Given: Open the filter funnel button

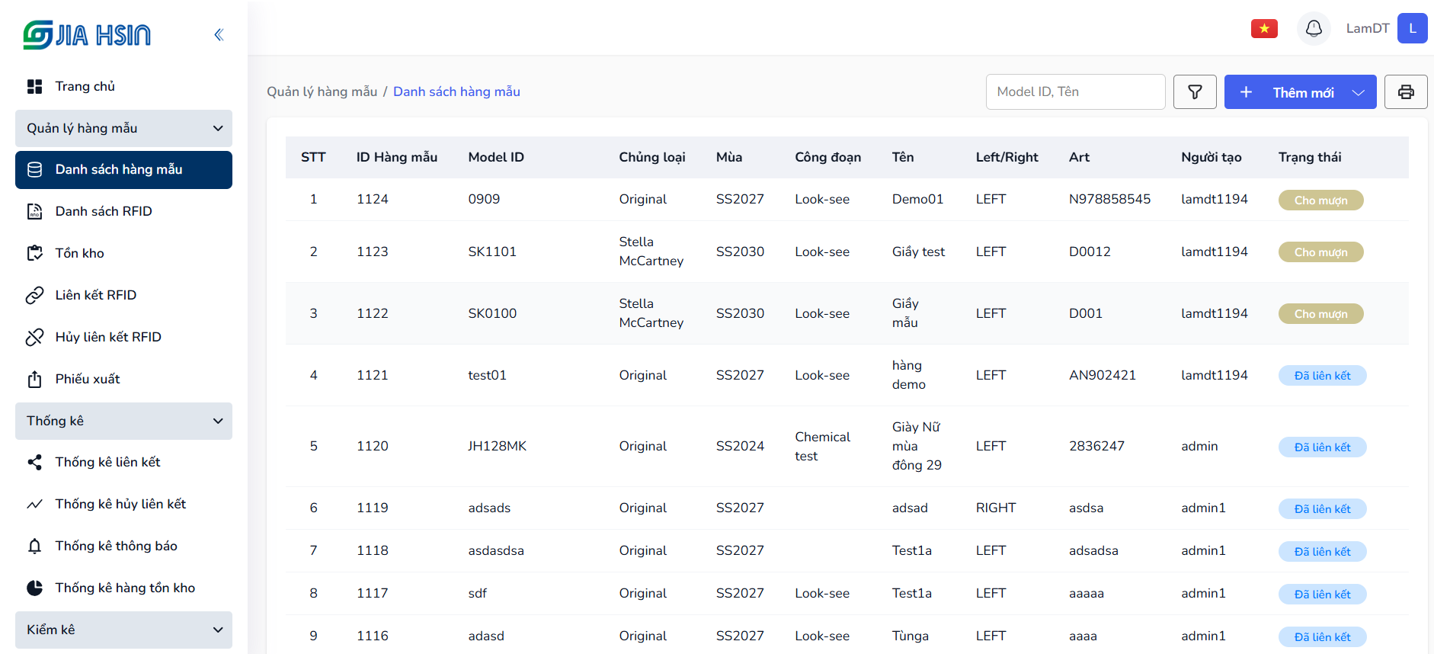Looking at the screenshot, I should (1195, 92).
